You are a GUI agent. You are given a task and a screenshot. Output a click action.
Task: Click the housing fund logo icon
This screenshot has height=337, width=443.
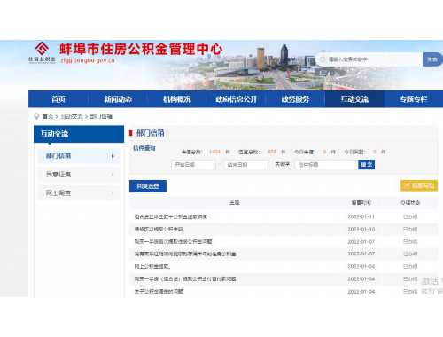tap(42, 48)
